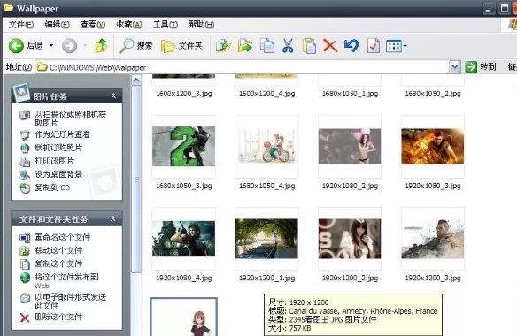Open the View (查看) menu
517x336 pixels.
93,25
